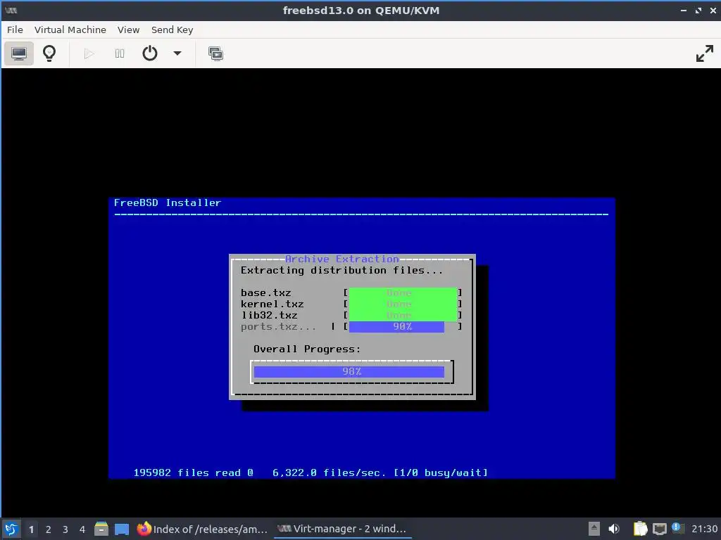Minimize the freebsd13.0 window
Screen dimensions: 721x540
(683, 10)
